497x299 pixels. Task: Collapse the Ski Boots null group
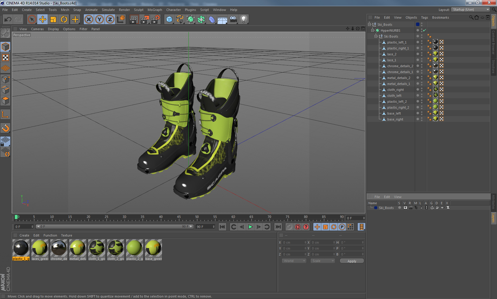click(376, 36)
